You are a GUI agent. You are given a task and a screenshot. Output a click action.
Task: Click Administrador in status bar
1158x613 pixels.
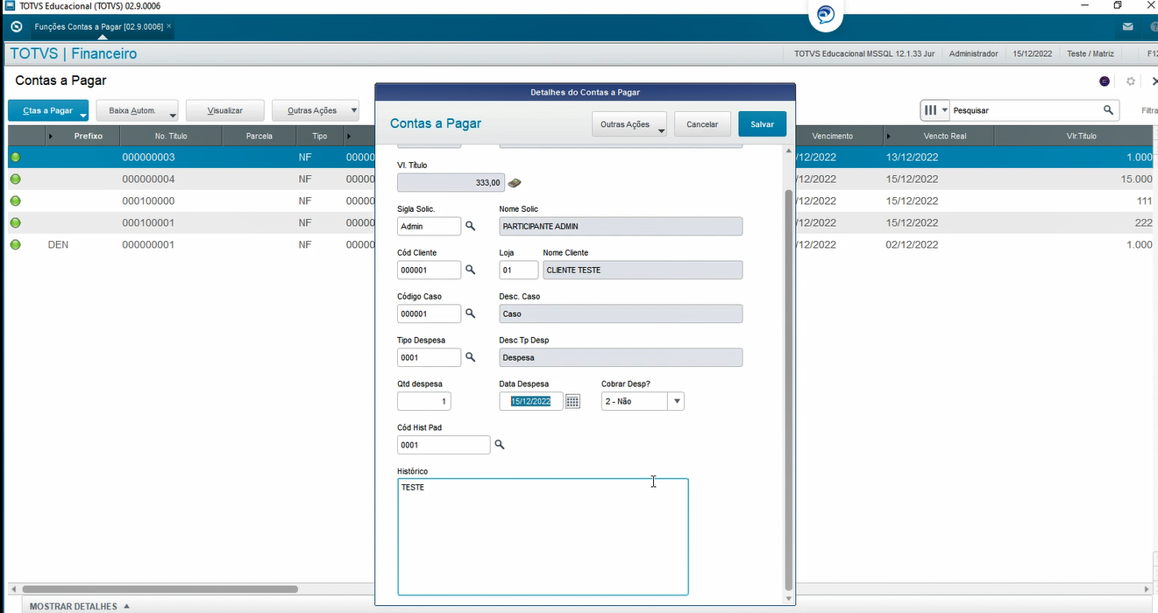(x=973, y=53)
